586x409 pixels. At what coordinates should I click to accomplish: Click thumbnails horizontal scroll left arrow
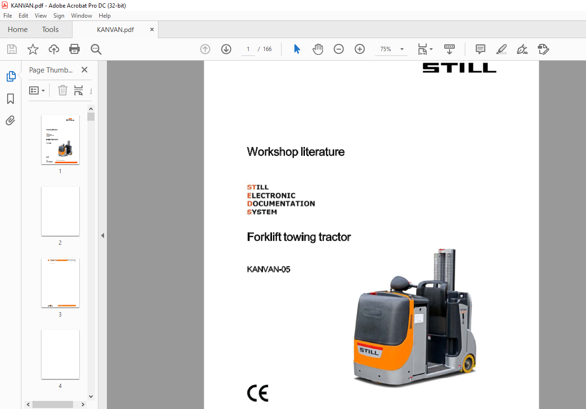point(28,404)
